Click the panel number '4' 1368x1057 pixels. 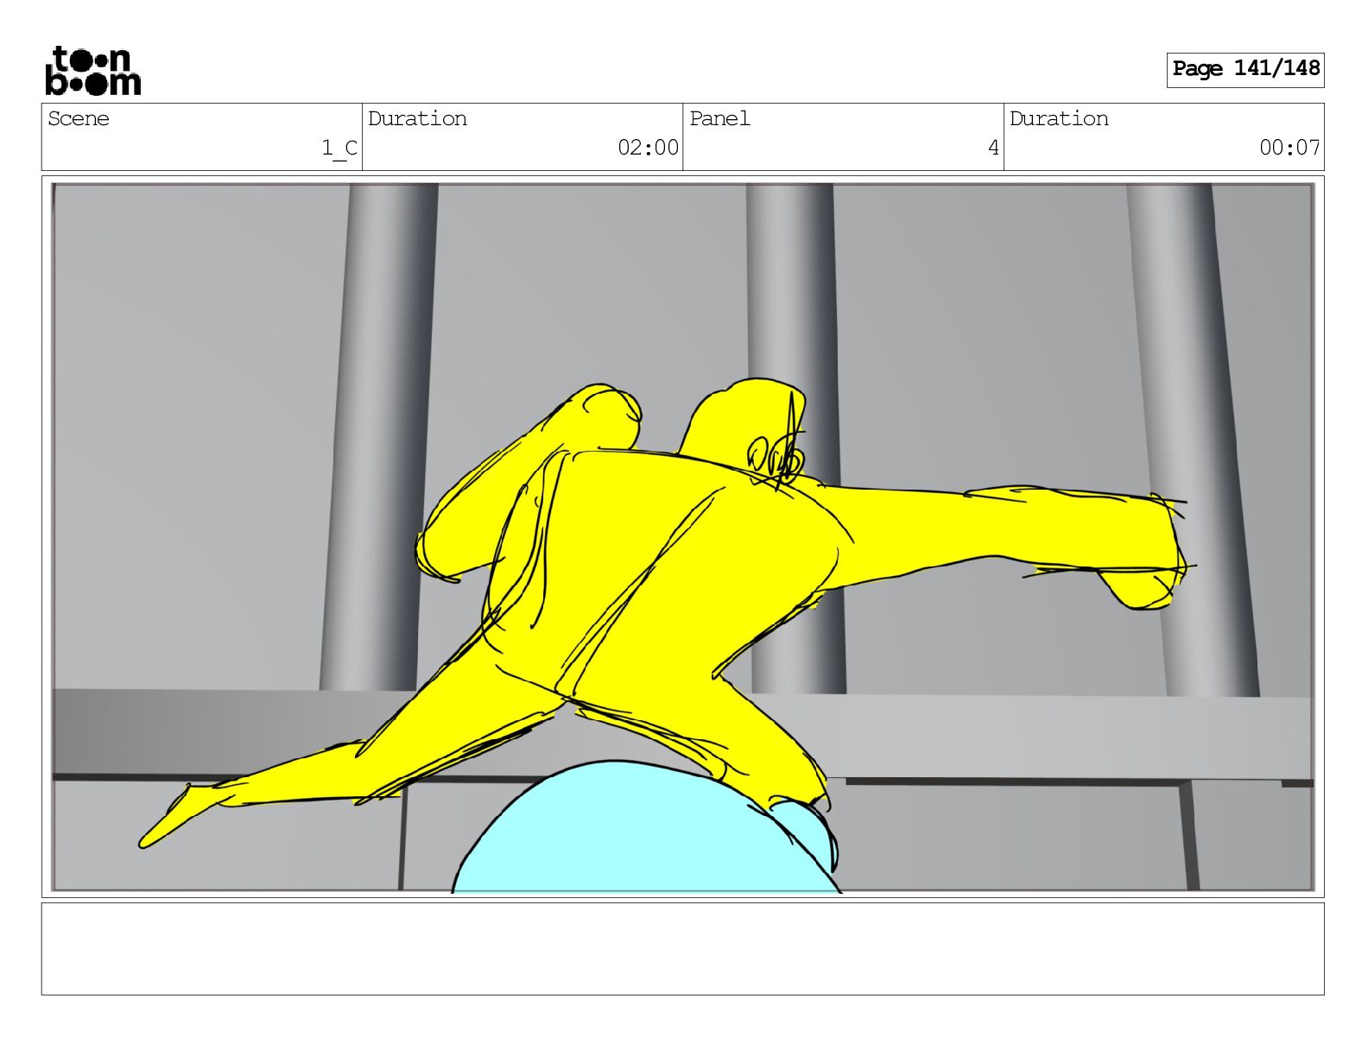pyautogui.click(x=993, y=148)
